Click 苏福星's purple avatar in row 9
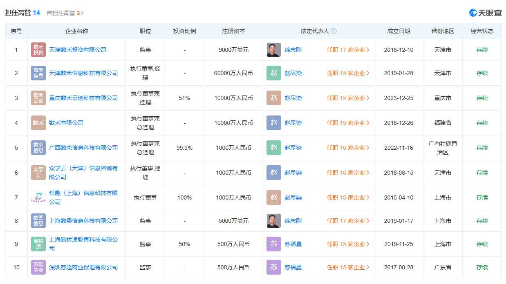The width and height of the screenshot is (506, 284). tap(274, 244)
